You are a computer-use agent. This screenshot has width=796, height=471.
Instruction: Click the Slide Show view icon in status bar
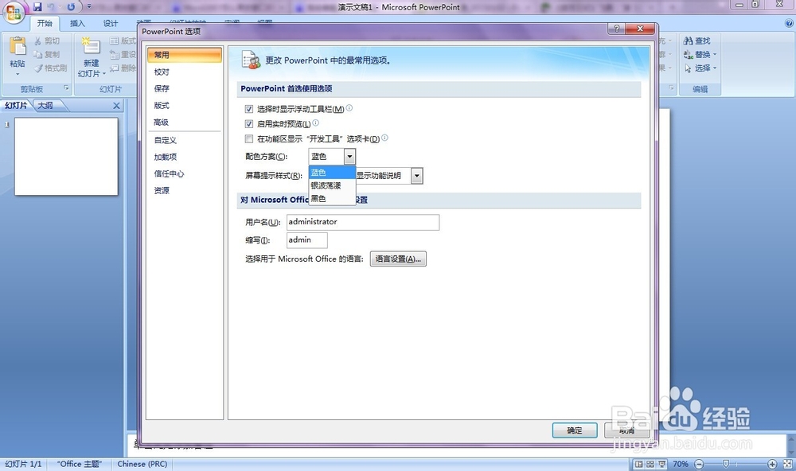click(661, 463)
